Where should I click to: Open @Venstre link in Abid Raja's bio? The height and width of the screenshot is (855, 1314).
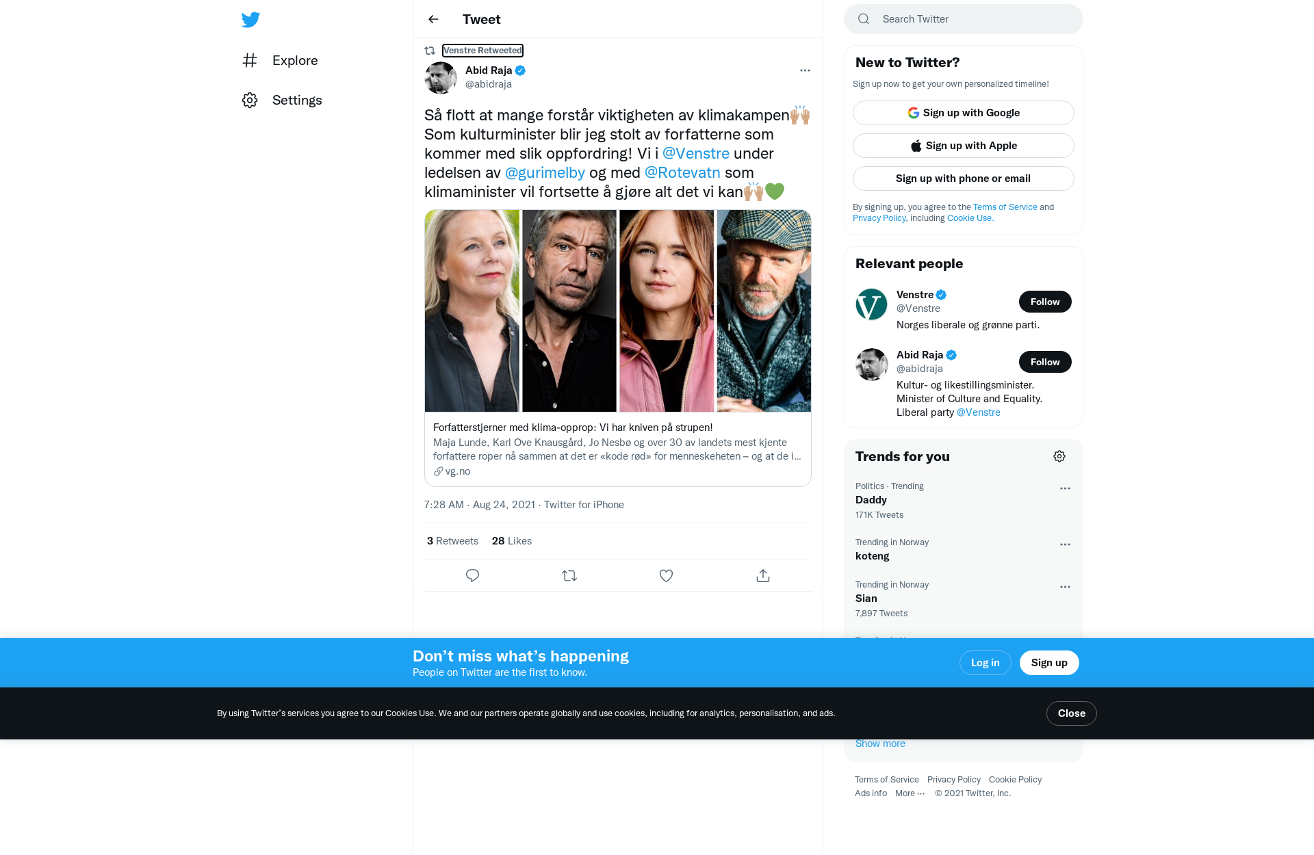978,412
